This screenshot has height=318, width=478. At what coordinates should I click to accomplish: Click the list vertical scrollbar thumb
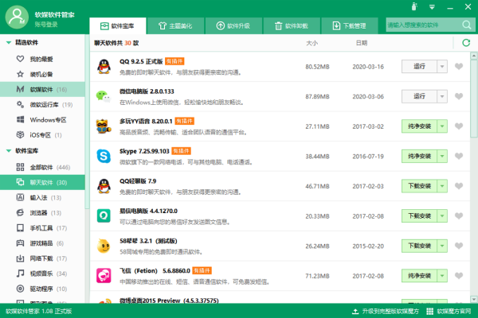coord(473,98)
